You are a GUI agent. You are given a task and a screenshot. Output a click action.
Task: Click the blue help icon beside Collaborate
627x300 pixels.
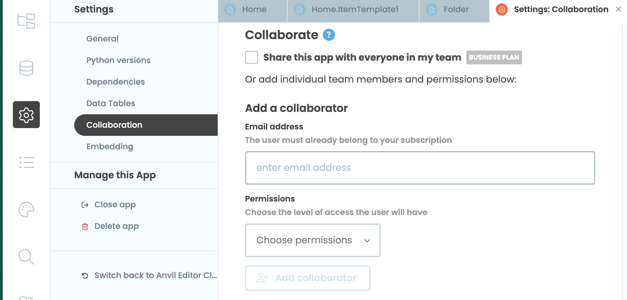(328, 34)
